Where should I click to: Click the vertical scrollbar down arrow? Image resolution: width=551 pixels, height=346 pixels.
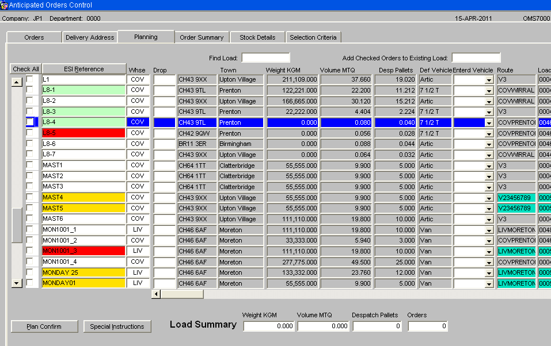click(17, 283)
